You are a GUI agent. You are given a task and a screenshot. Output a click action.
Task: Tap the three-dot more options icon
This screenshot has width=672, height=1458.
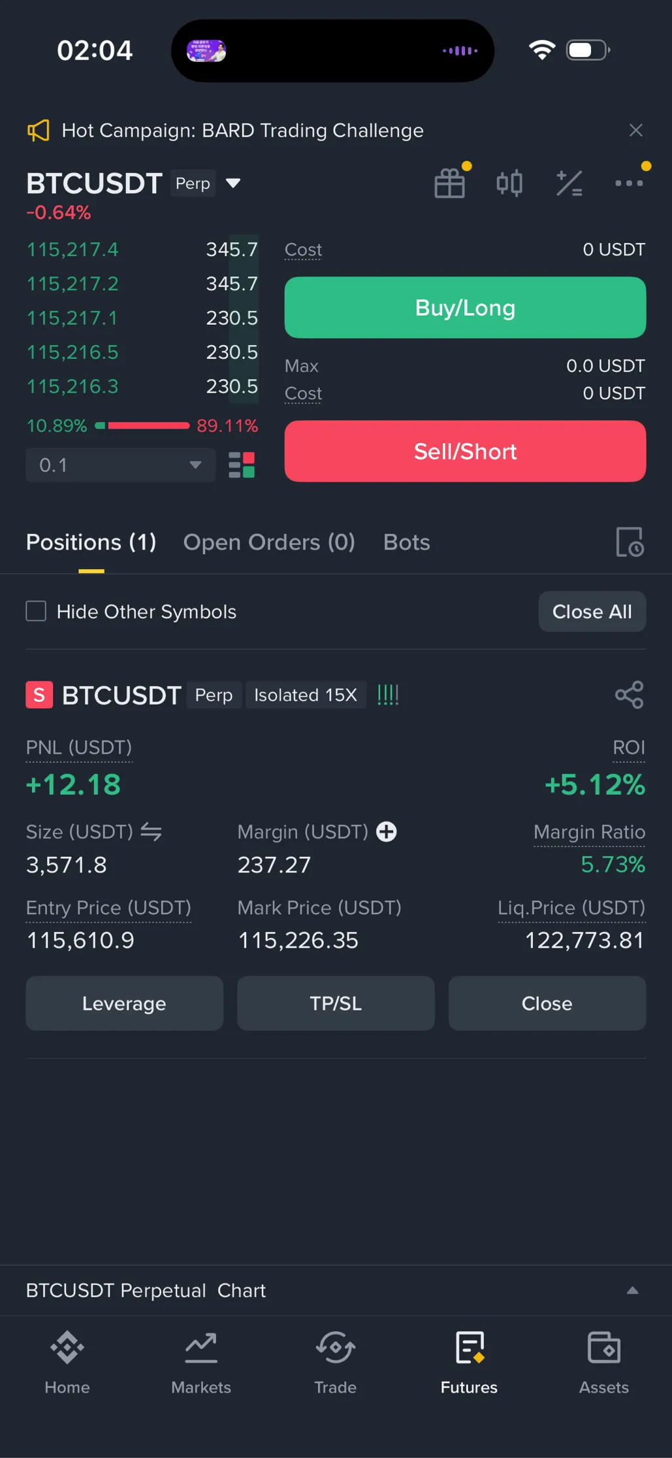pos(629,183)
